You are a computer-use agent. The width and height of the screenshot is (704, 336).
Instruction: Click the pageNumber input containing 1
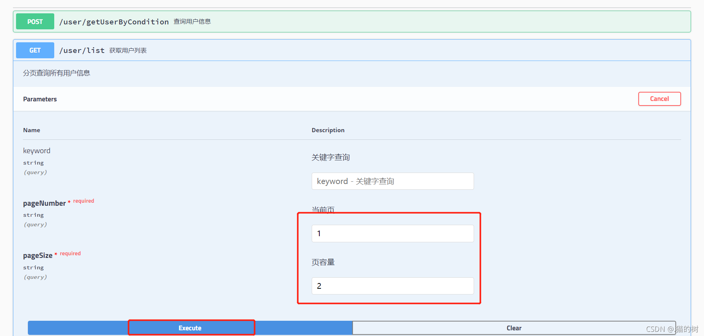(x=393, y=234)
